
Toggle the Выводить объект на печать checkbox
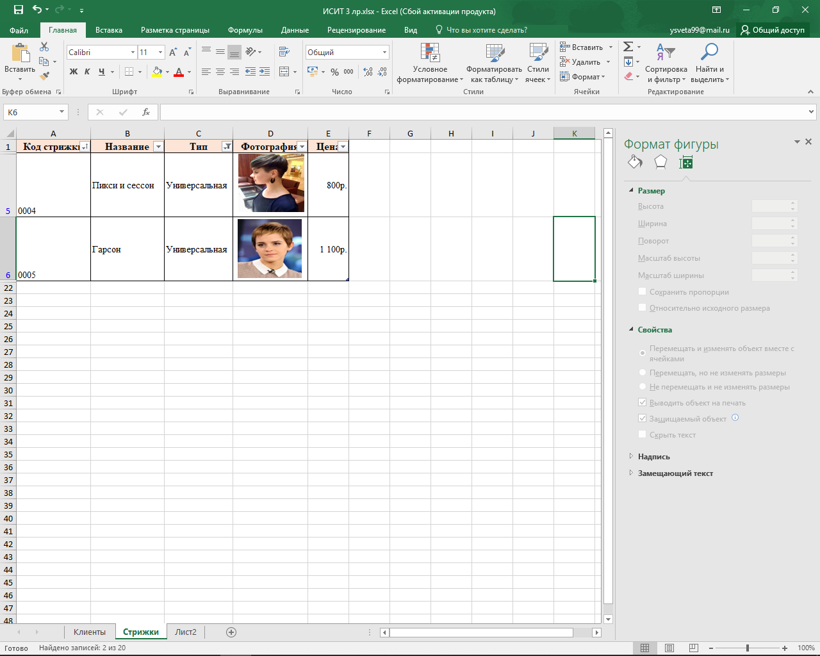tap(643, 403)
